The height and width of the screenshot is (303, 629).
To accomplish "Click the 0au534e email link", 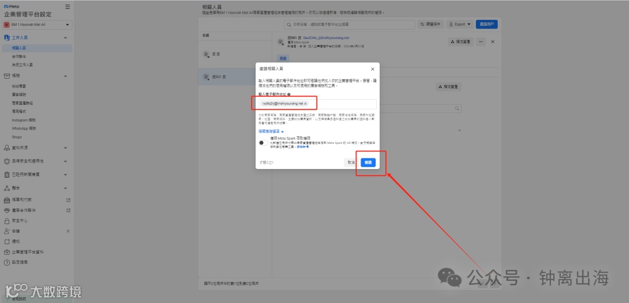I will point(326,38).
